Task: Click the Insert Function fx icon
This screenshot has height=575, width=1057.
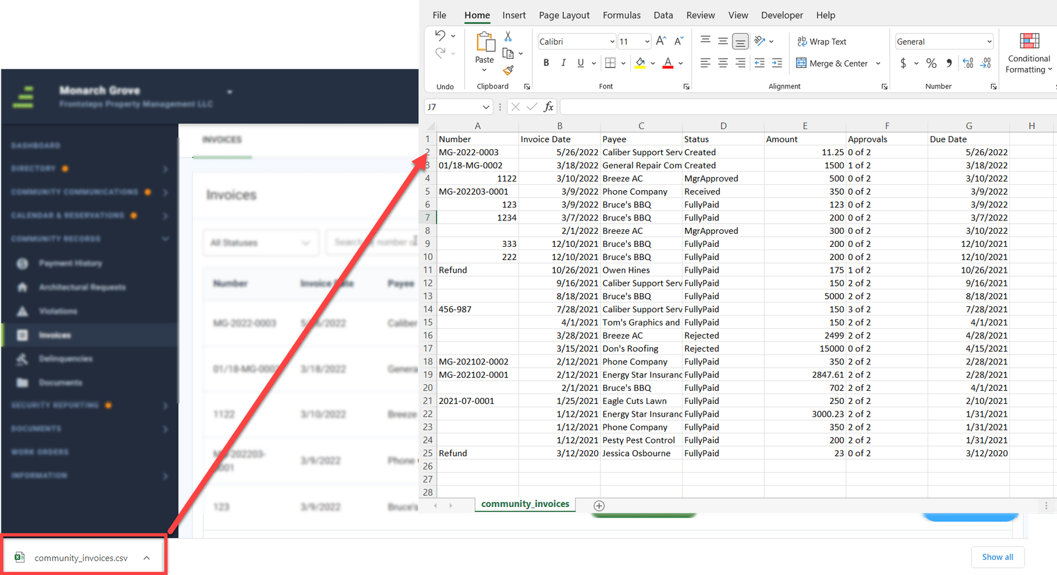Action: point(549,107)
